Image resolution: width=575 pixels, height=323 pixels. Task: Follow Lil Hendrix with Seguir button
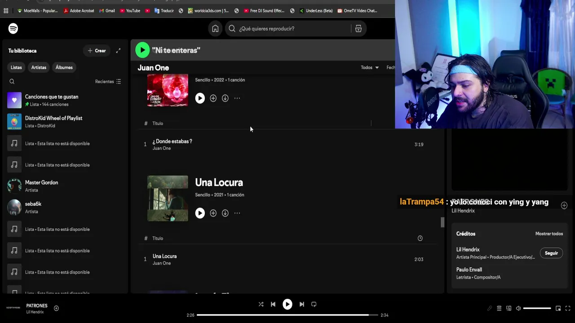551,253
